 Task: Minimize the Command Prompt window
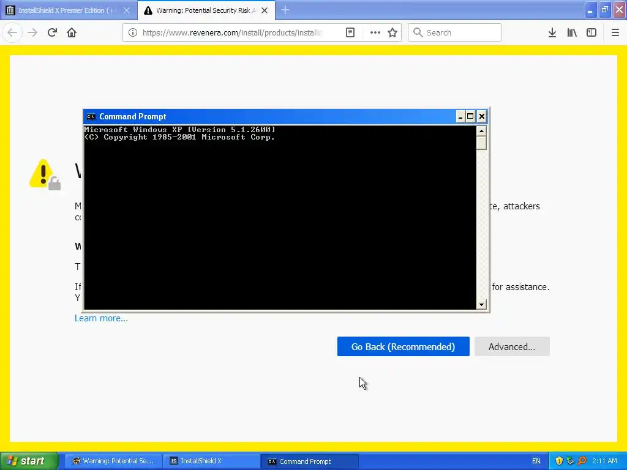coord(460,117)
